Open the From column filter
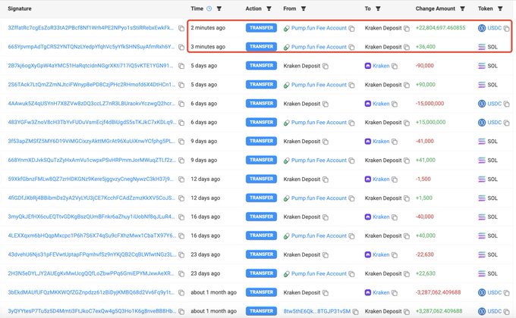The image size is (516, 318). (304, 9)
